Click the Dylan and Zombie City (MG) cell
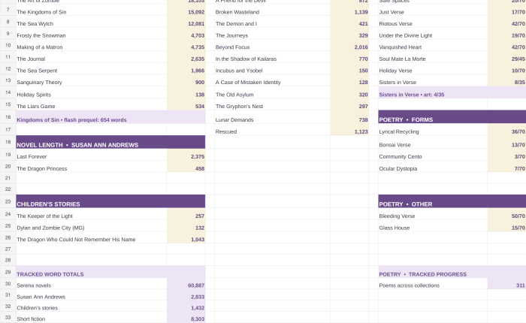 point(92,226)
